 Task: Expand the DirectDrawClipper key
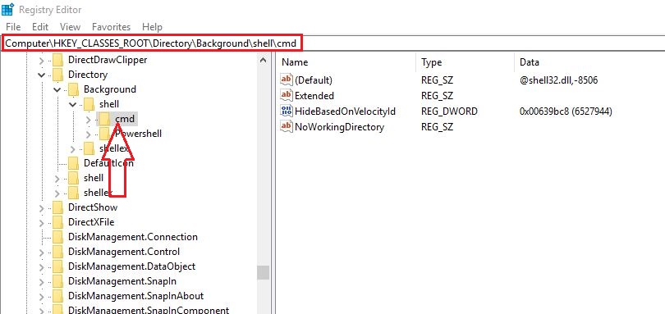point(41,60)
